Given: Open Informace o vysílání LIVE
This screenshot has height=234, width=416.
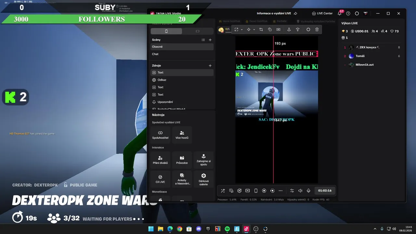Looking at the screenshot, I should click(277, 13).
